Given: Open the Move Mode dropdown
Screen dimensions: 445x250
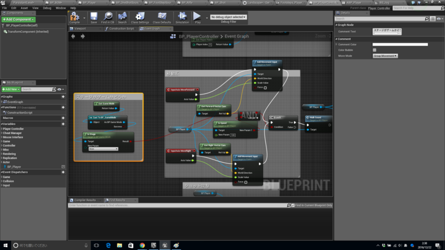Looking at the screenshot, I should point(385,56).
